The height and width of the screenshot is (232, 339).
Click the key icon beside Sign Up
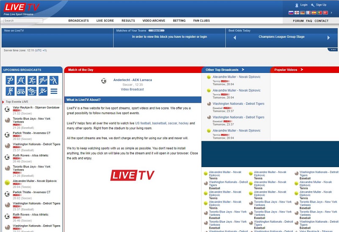point(313,5)
